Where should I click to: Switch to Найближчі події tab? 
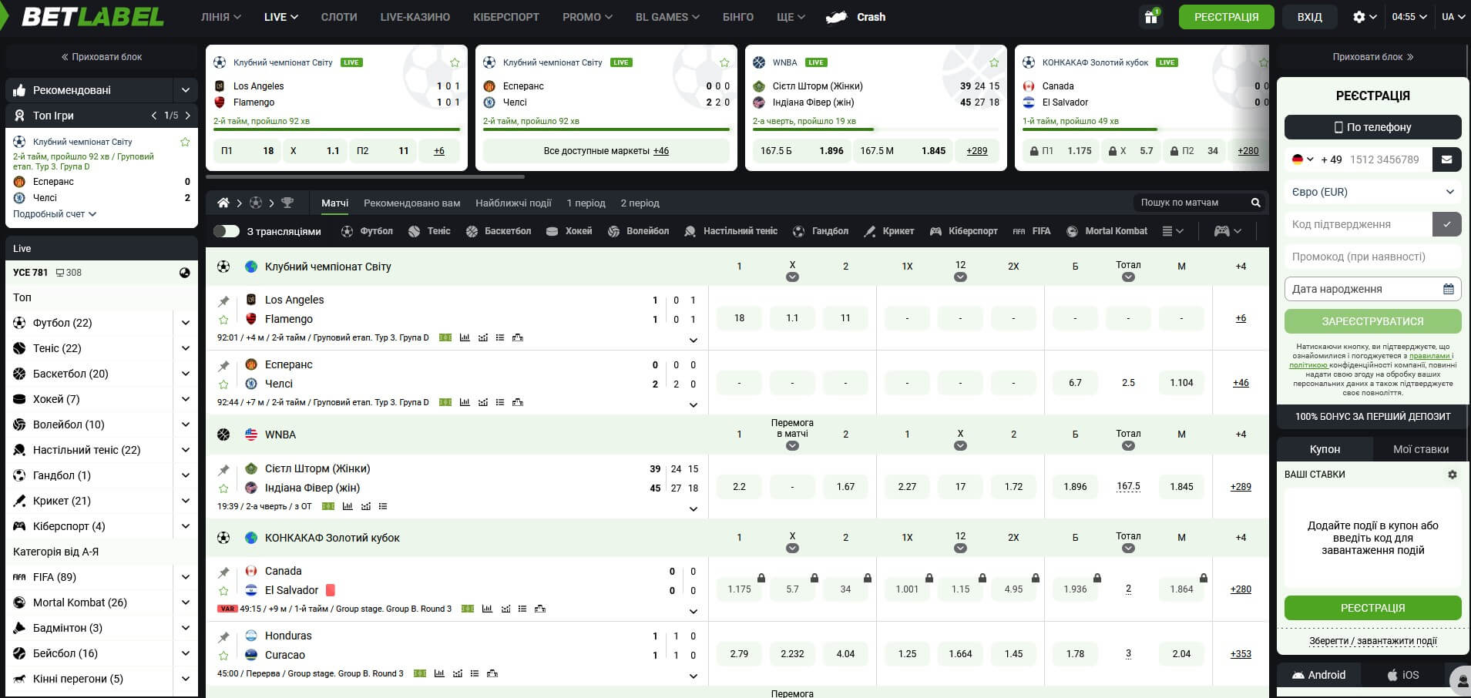514,203
